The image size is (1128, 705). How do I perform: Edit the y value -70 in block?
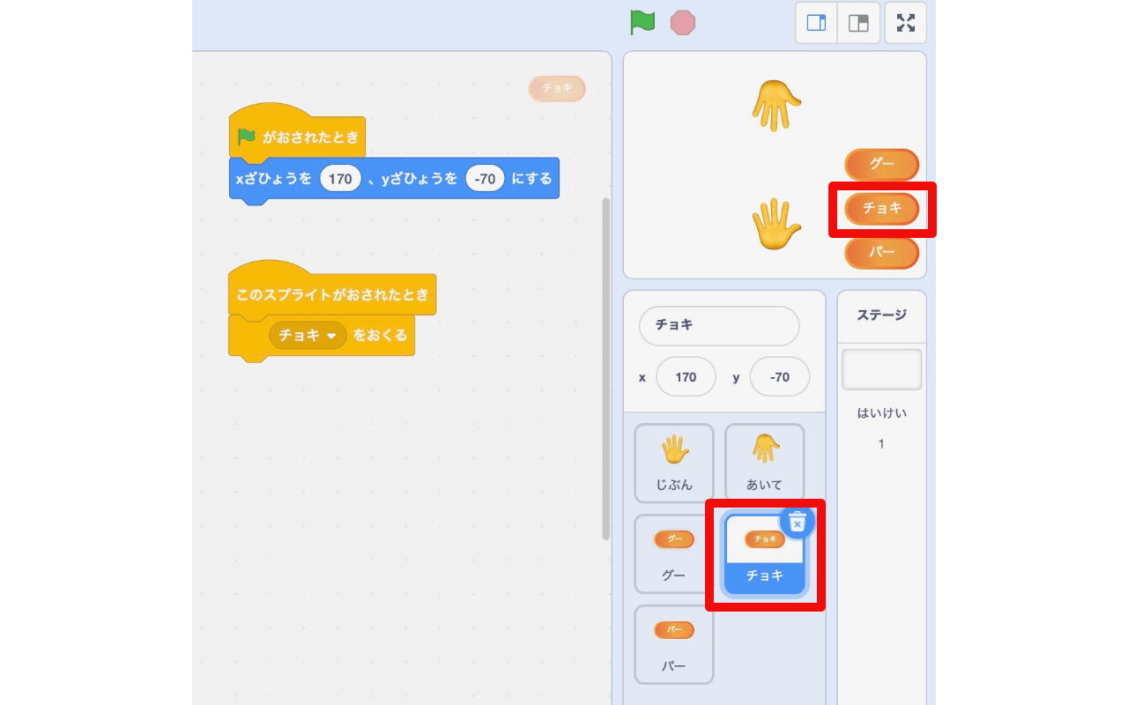tap(485, 179)
